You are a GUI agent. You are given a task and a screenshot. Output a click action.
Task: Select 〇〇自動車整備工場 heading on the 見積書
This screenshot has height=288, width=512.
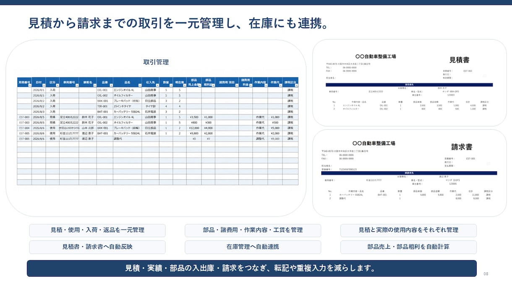(x=376, y=56)
